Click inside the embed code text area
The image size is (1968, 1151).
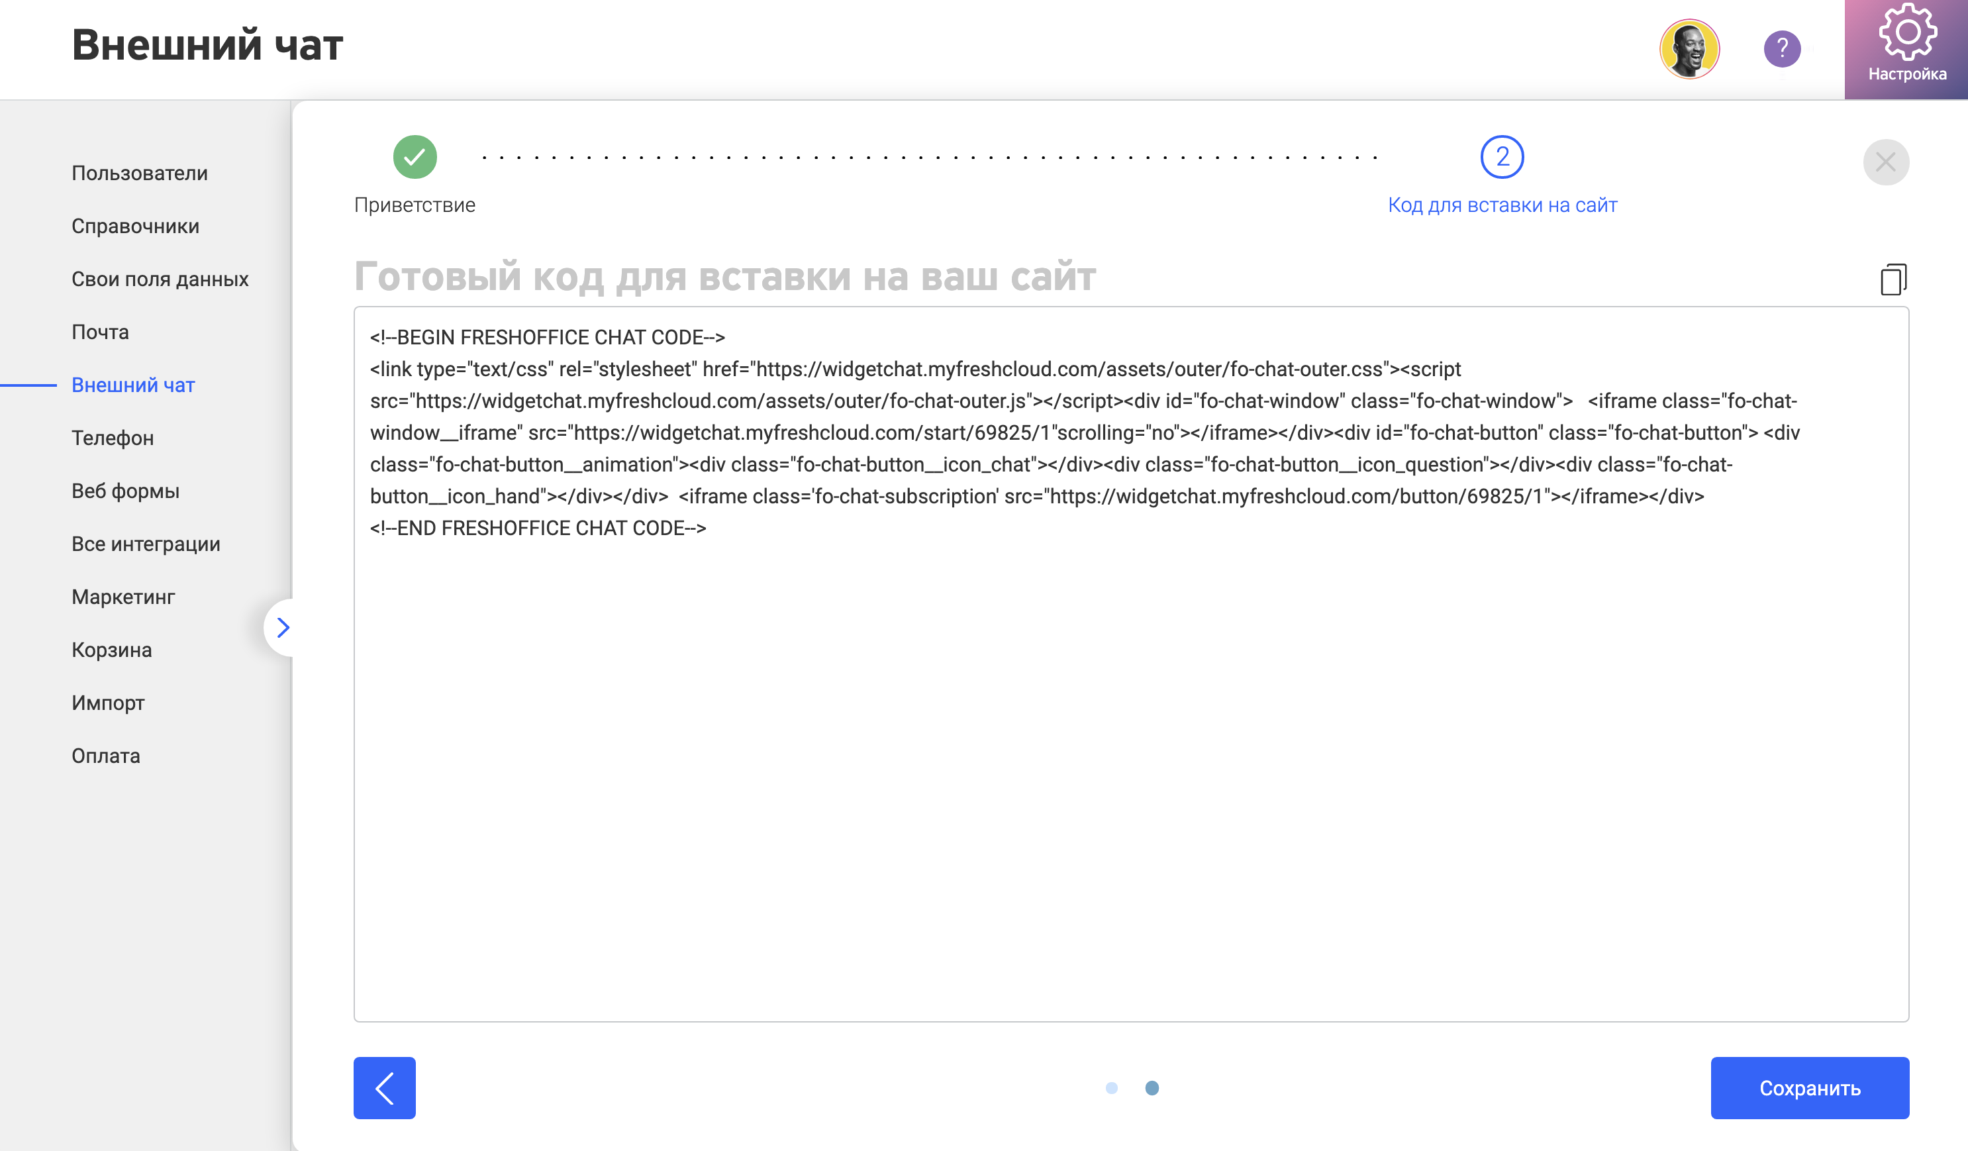[x=1131, y=664]
